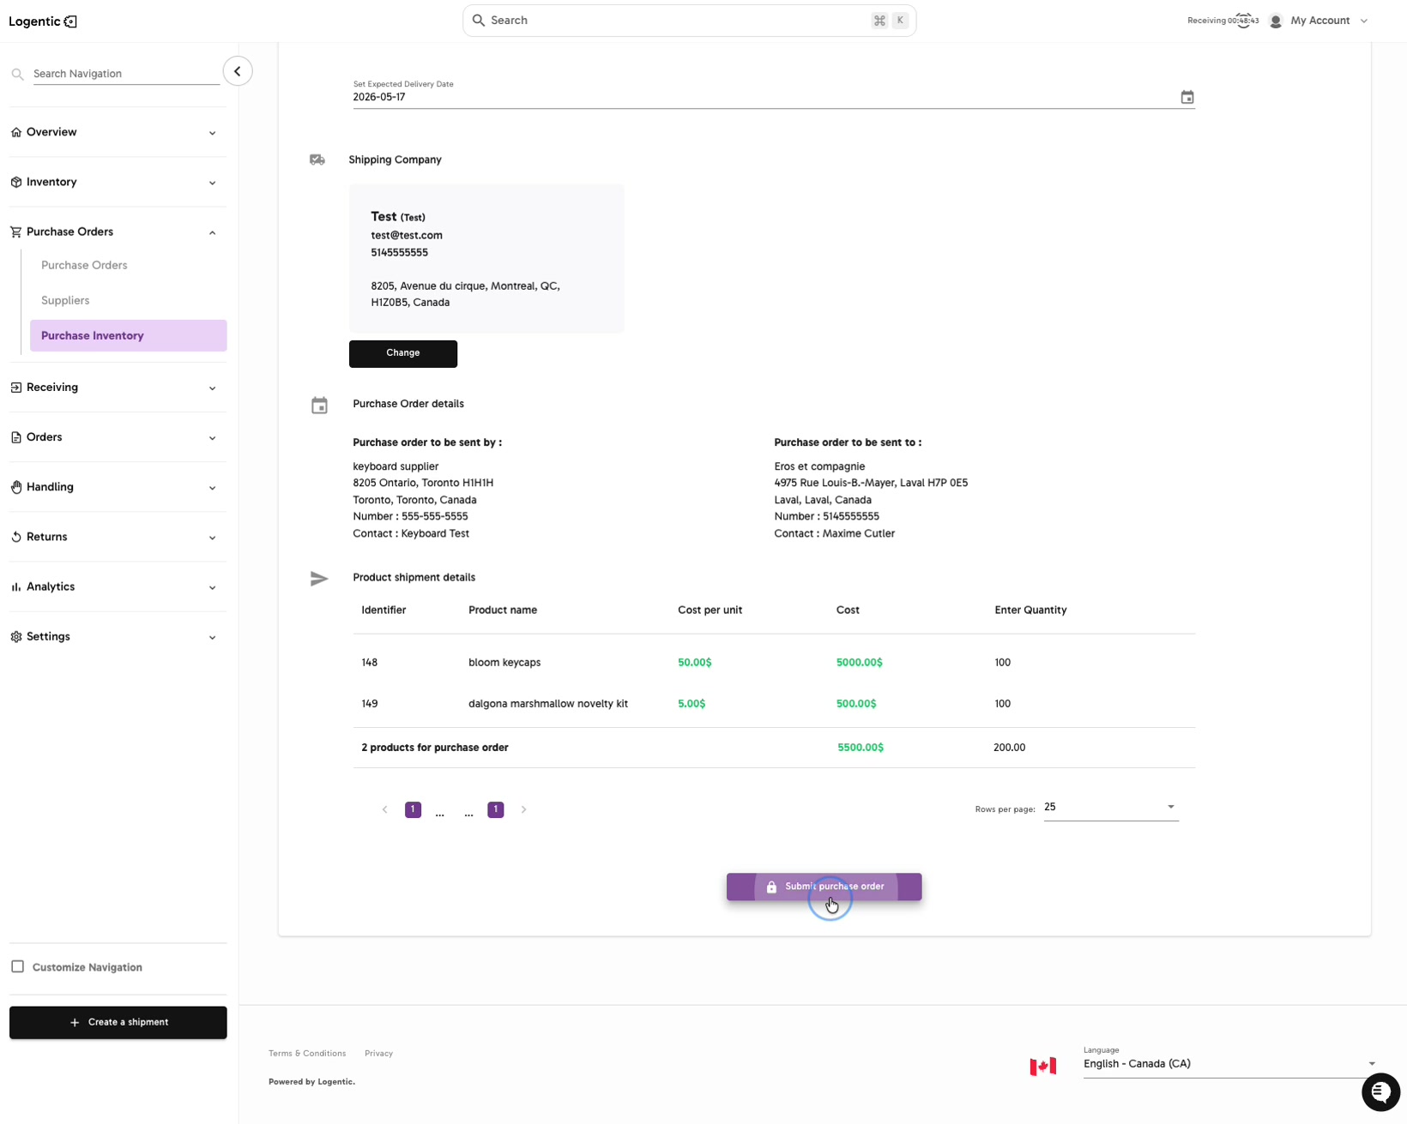This screenshot has height=1124, width=1407.
Task: Click the Settings gear icon
Action: [x=16, y=636]
